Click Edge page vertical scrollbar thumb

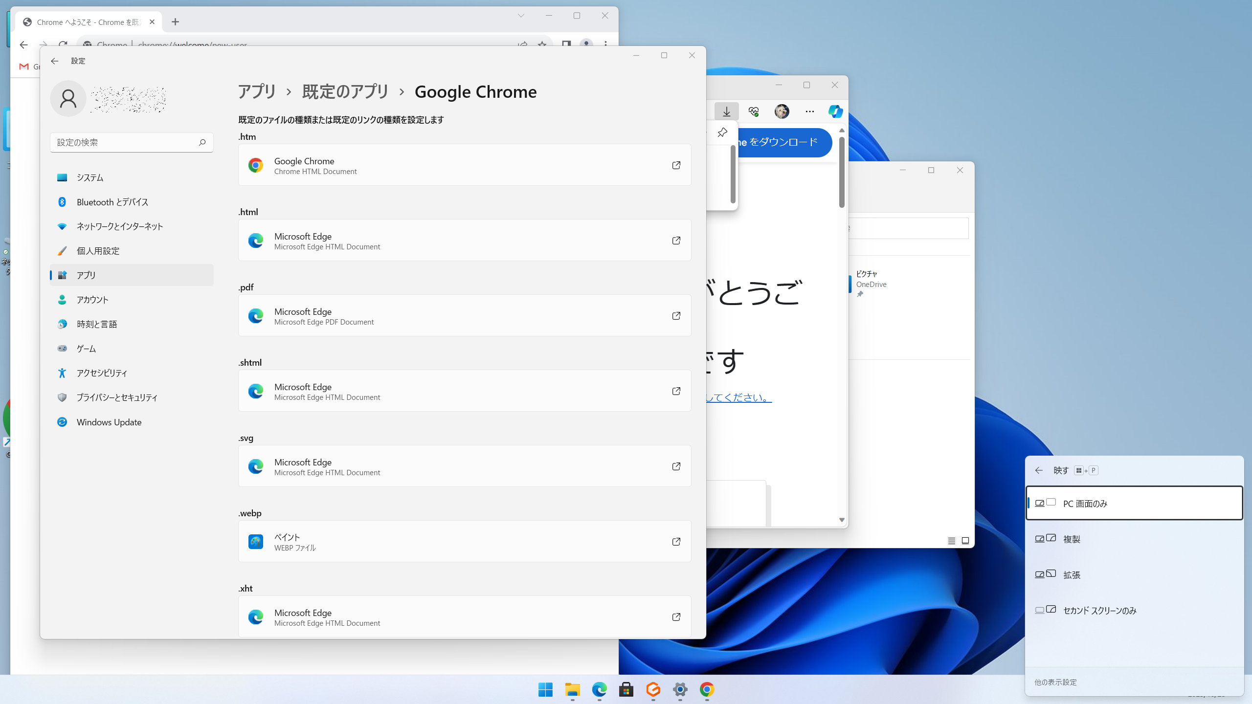(842, 172)
